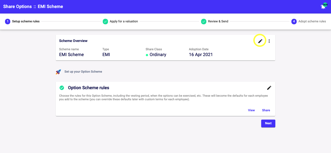Click the Share link for scheme rules
This screenshot has height=153, width=331.
(x=266, y=110)
